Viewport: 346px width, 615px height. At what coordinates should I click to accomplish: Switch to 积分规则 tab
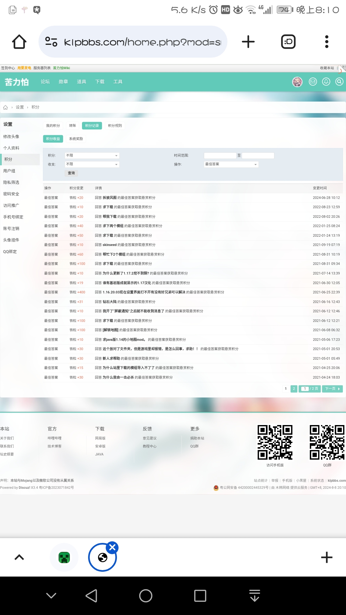[x=115, y=126]
